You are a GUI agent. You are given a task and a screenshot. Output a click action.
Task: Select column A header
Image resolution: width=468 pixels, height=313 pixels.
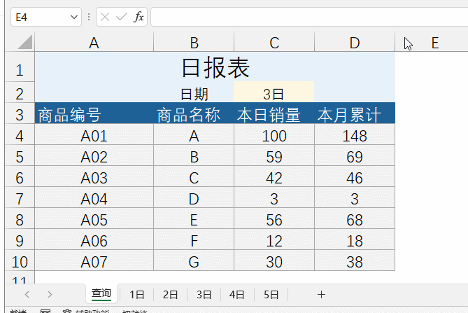94,43
